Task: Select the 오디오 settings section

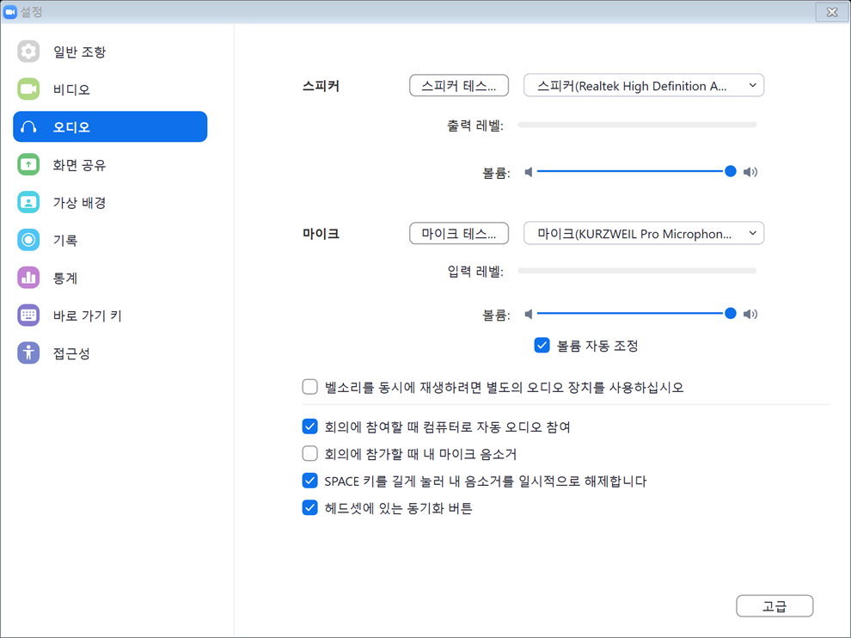Action: [110, 126]
